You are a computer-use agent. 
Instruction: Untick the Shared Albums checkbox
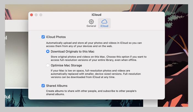[x=43, y=86]
